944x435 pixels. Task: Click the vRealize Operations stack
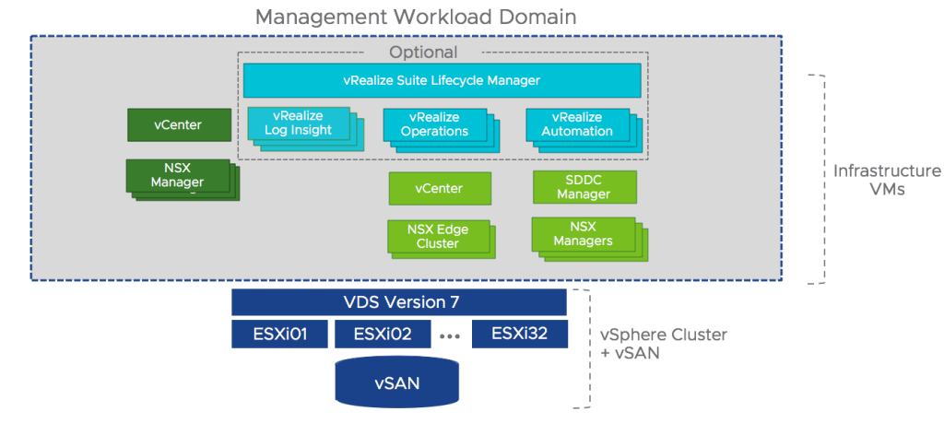click(434, 124)
